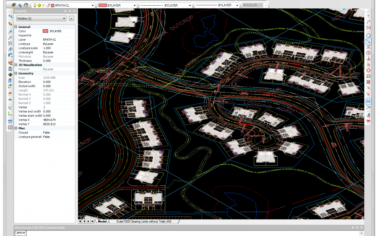This screenshot has height=236, width=378.
Task: Click the Elevation value field
Action: (58, 82)
